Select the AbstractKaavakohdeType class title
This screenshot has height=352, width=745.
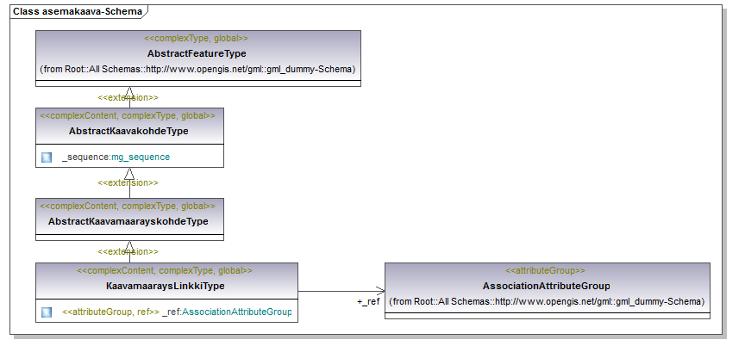128,131
